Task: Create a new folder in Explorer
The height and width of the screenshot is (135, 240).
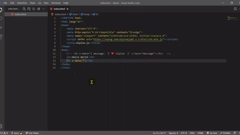Action: 29,9
